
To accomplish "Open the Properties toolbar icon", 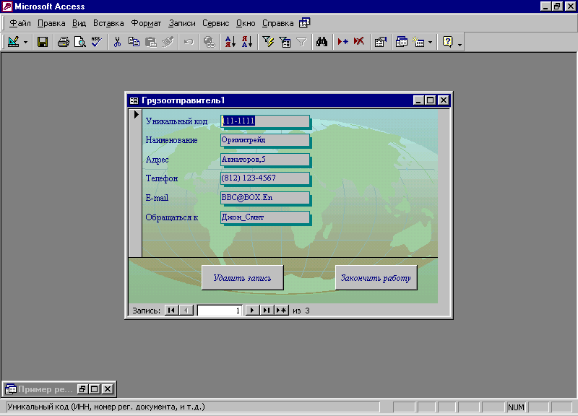I will (381, 42).
